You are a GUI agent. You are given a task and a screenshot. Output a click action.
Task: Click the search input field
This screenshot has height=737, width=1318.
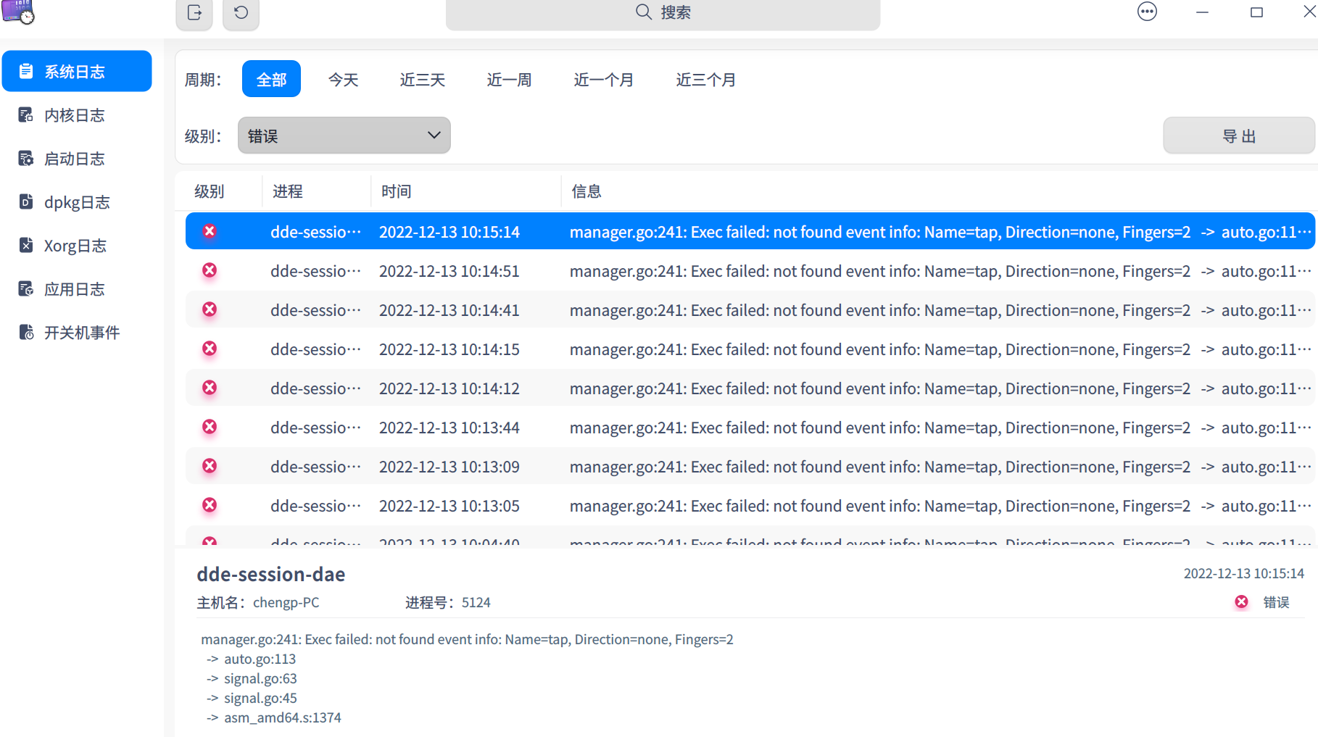click(x=663, y=13)
